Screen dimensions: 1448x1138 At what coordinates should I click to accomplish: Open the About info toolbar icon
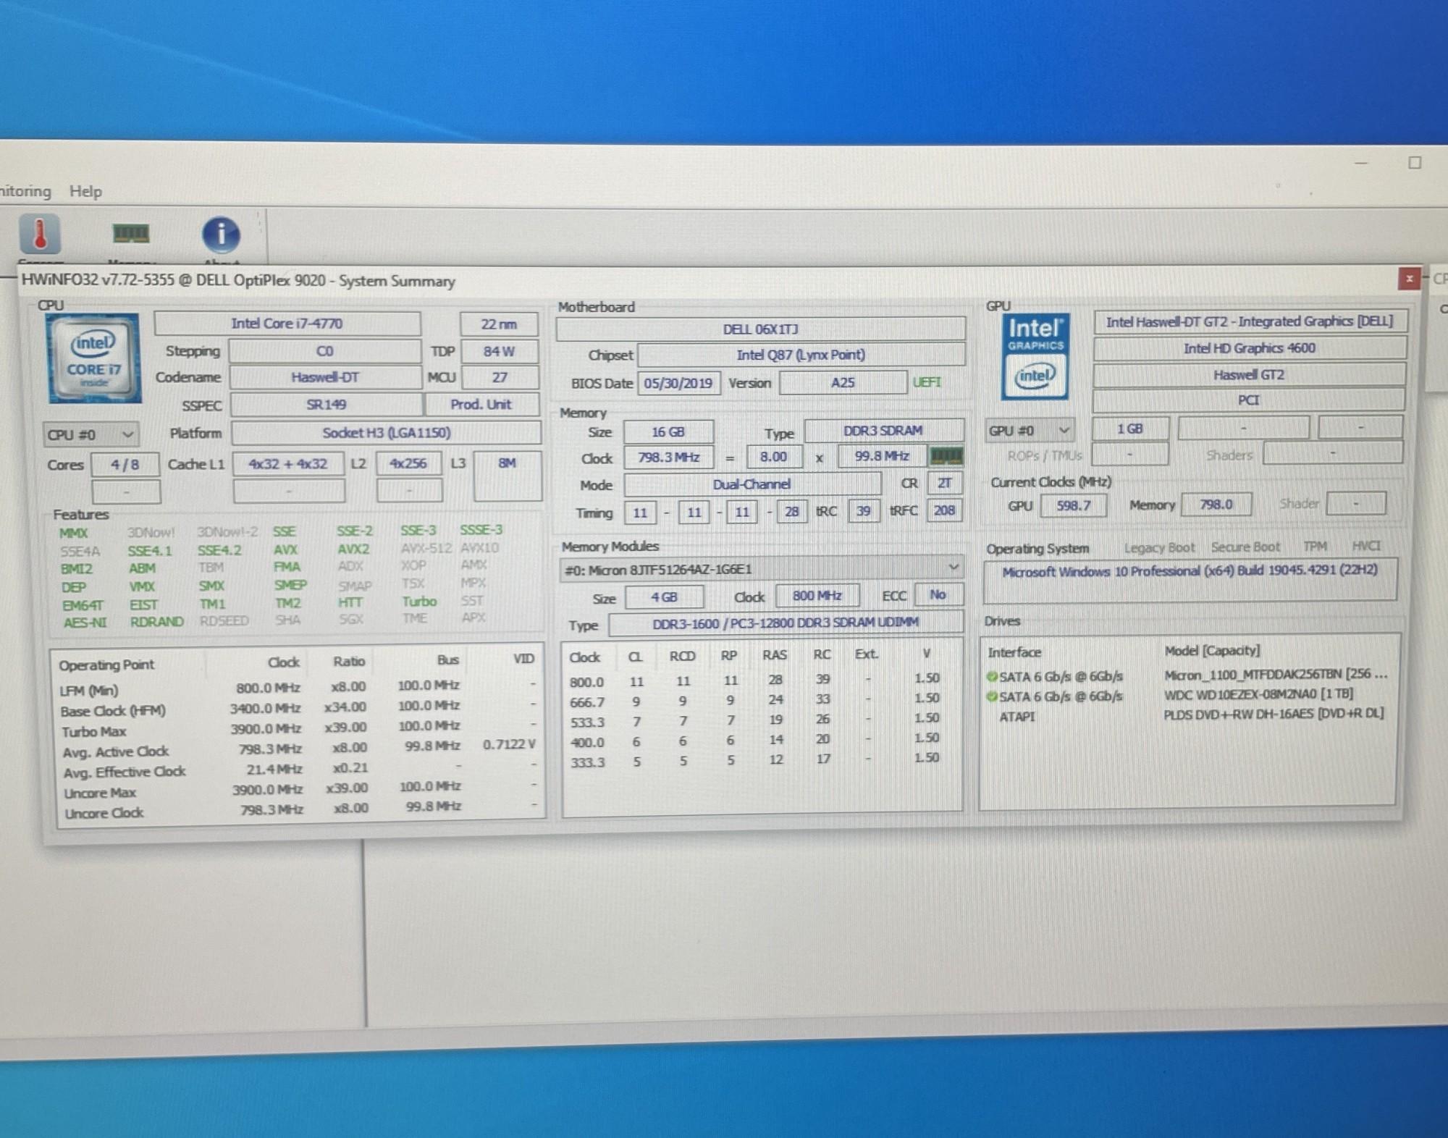tap(221, 234)
